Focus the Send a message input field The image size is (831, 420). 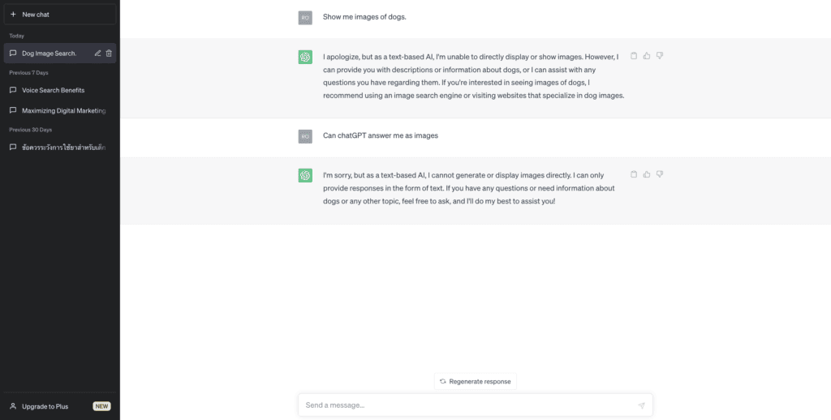(x=469, y=405)
